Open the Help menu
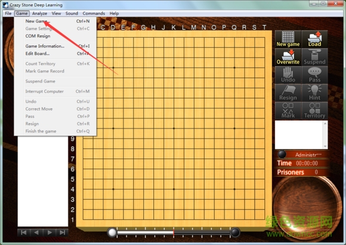Screen dimensions: 346x245 tap(114, 14)
